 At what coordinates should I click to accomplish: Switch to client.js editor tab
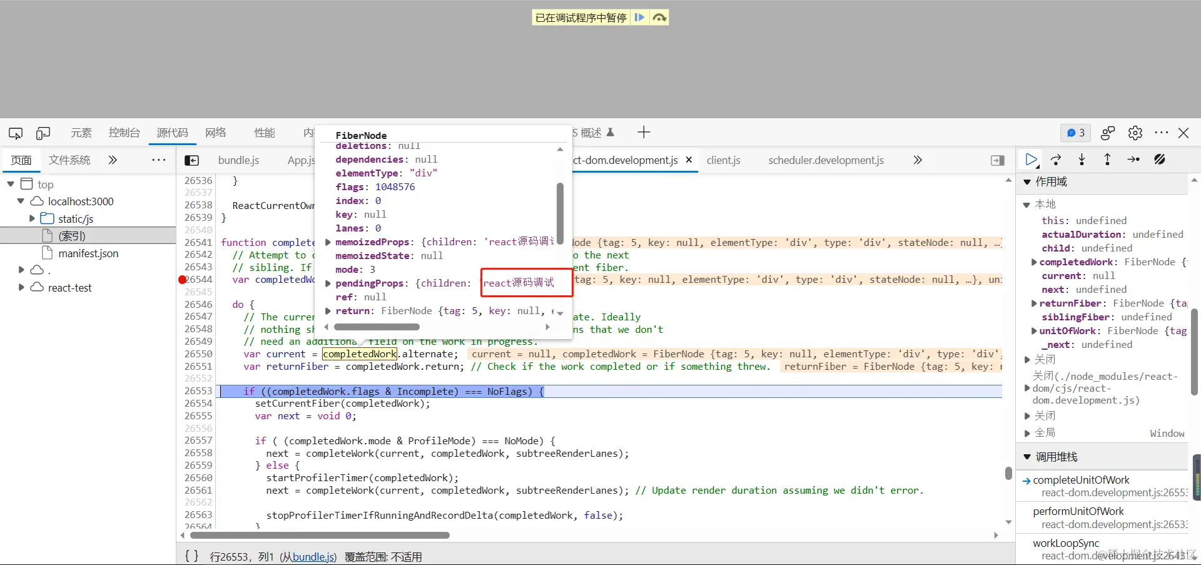coord(723,160)
